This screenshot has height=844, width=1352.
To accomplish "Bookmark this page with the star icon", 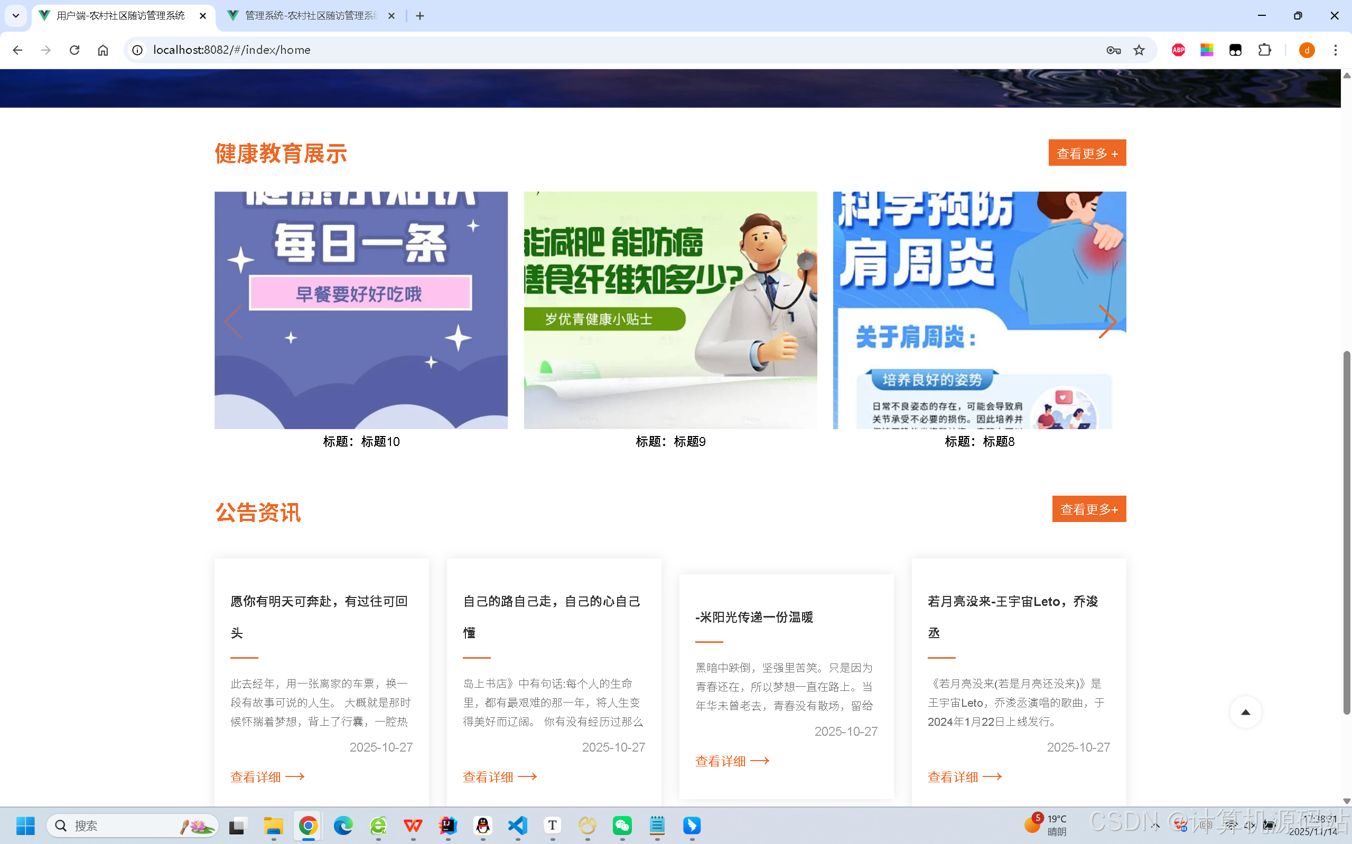I will click(1139, 50).
